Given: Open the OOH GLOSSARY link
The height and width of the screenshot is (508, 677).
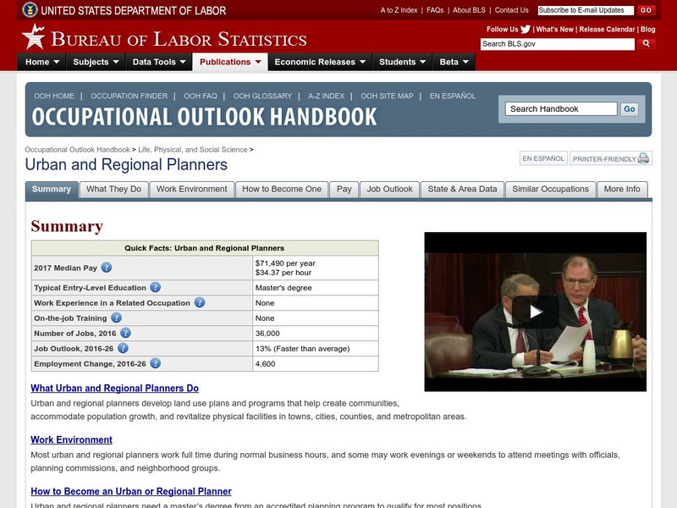Looking at the screenshot, I should point(262,96).
